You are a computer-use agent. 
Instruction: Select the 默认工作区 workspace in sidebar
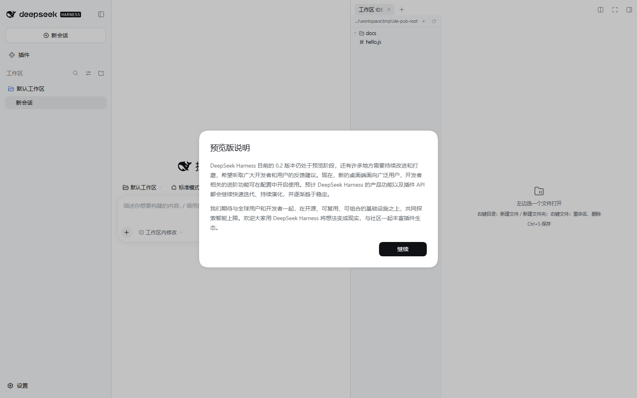pyautogui.click(x=56, y=89)
